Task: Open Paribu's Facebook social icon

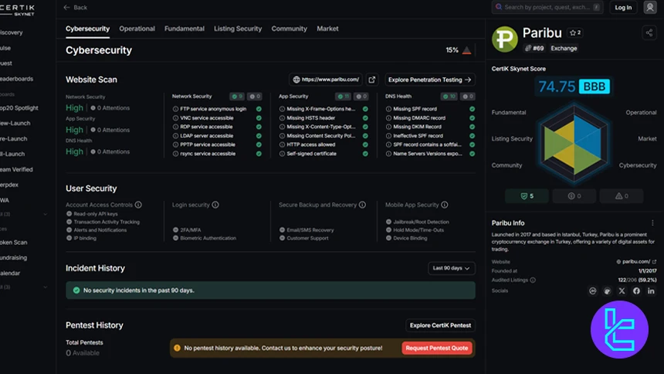Action: (636, 291)
